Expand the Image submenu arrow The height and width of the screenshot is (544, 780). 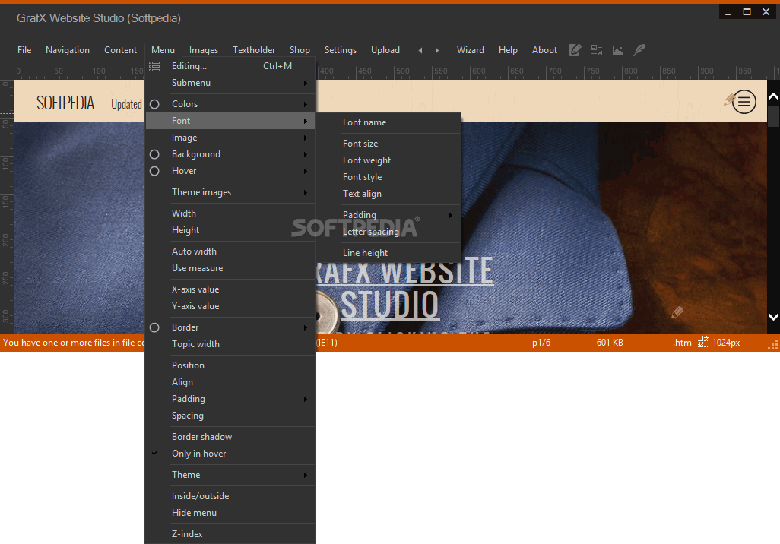(x=306, y=138)
